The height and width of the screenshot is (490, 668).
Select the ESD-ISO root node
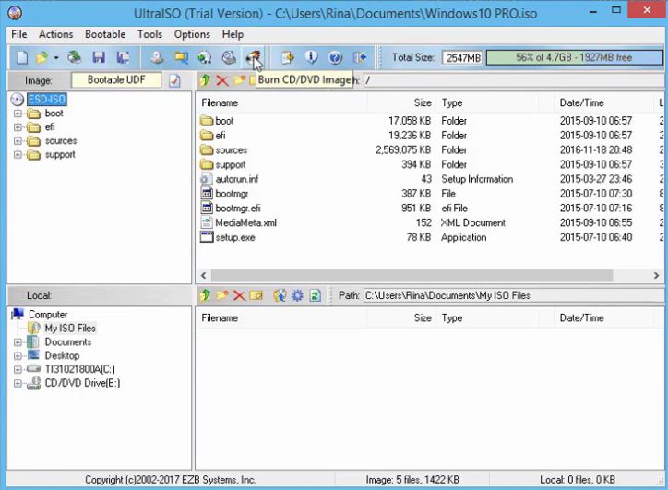click(x=47, y=100)
